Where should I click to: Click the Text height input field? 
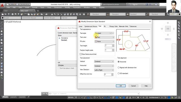coord(109,46)
